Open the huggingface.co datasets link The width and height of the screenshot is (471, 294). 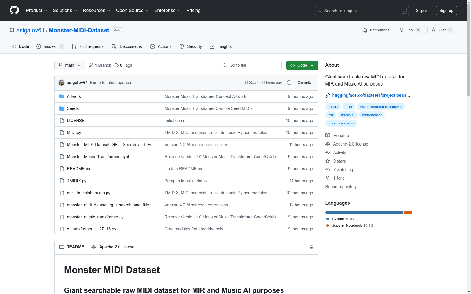coord(371,95)
